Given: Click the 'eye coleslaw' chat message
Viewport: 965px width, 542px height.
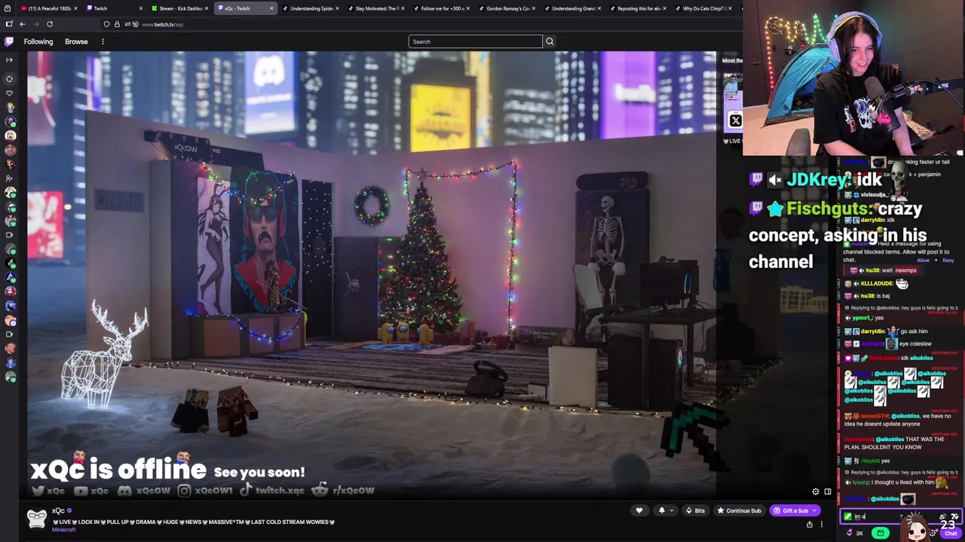Looking at the screenshot, I should click(x=915, y=343).
